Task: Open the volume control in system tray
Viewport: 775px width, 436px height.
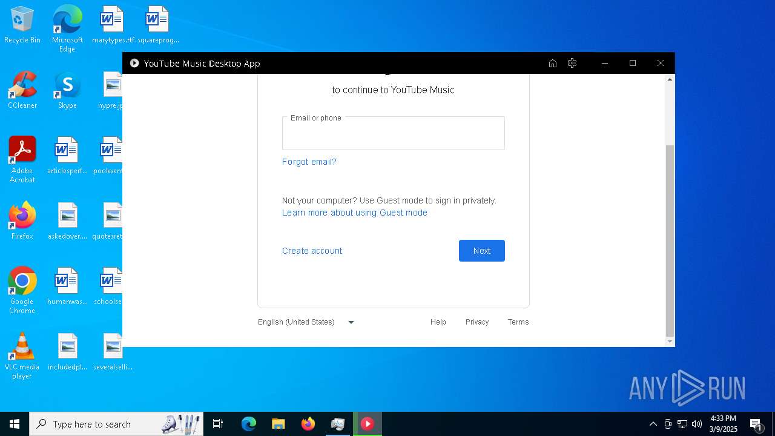Action: click(697, 424)
